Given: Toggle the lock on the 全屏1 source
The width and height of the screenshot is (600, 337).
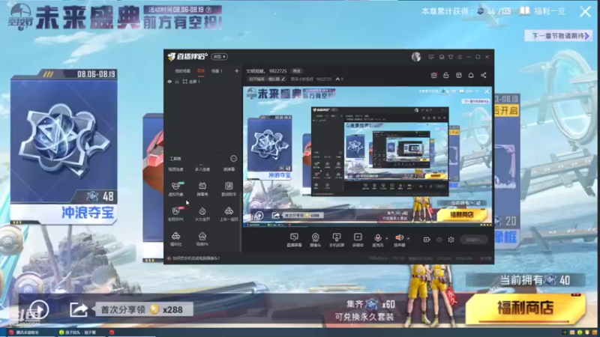Looking at the screenshot, I should [177, 82].
